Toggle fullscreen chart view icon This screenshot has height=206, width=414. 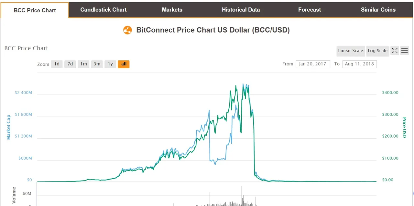(395, 51)
